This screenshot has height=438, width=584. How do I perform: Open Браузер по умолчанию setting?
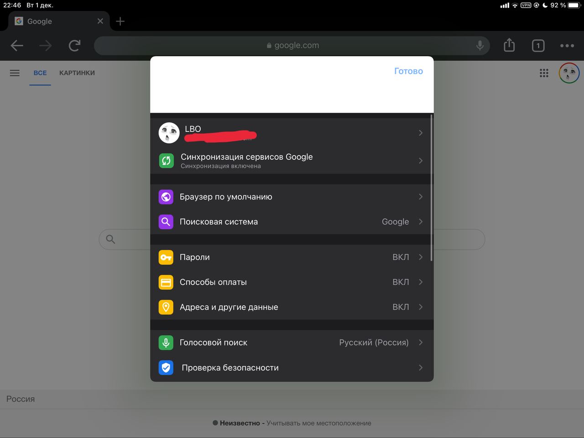pos(292,197)
